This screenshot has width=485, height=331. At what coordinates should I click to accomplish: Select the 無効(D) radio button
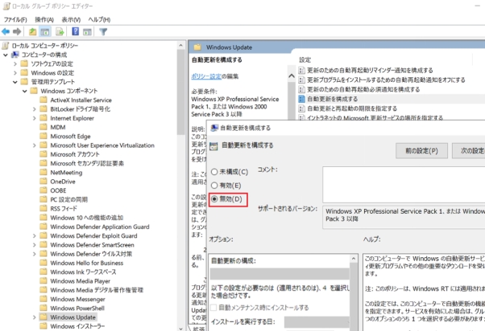coord(214,199)
